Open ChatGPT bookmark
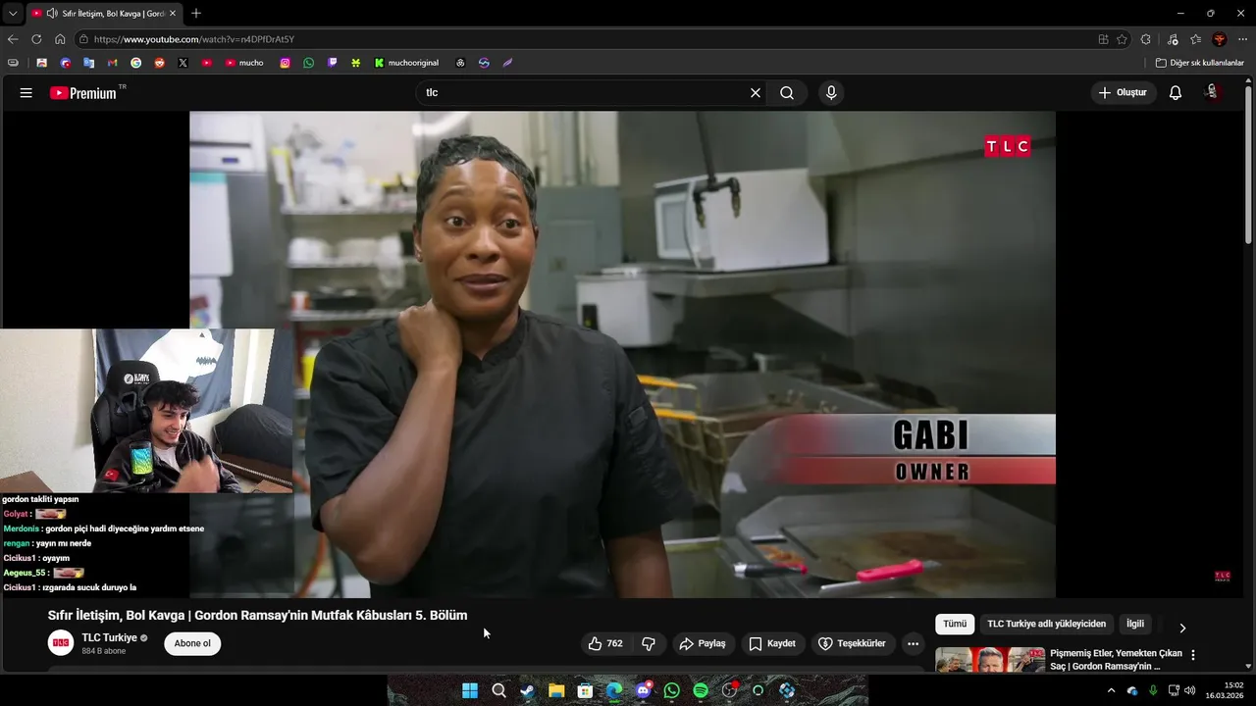This screenshot has width=1256, height=706. click(x=460, y=63)
